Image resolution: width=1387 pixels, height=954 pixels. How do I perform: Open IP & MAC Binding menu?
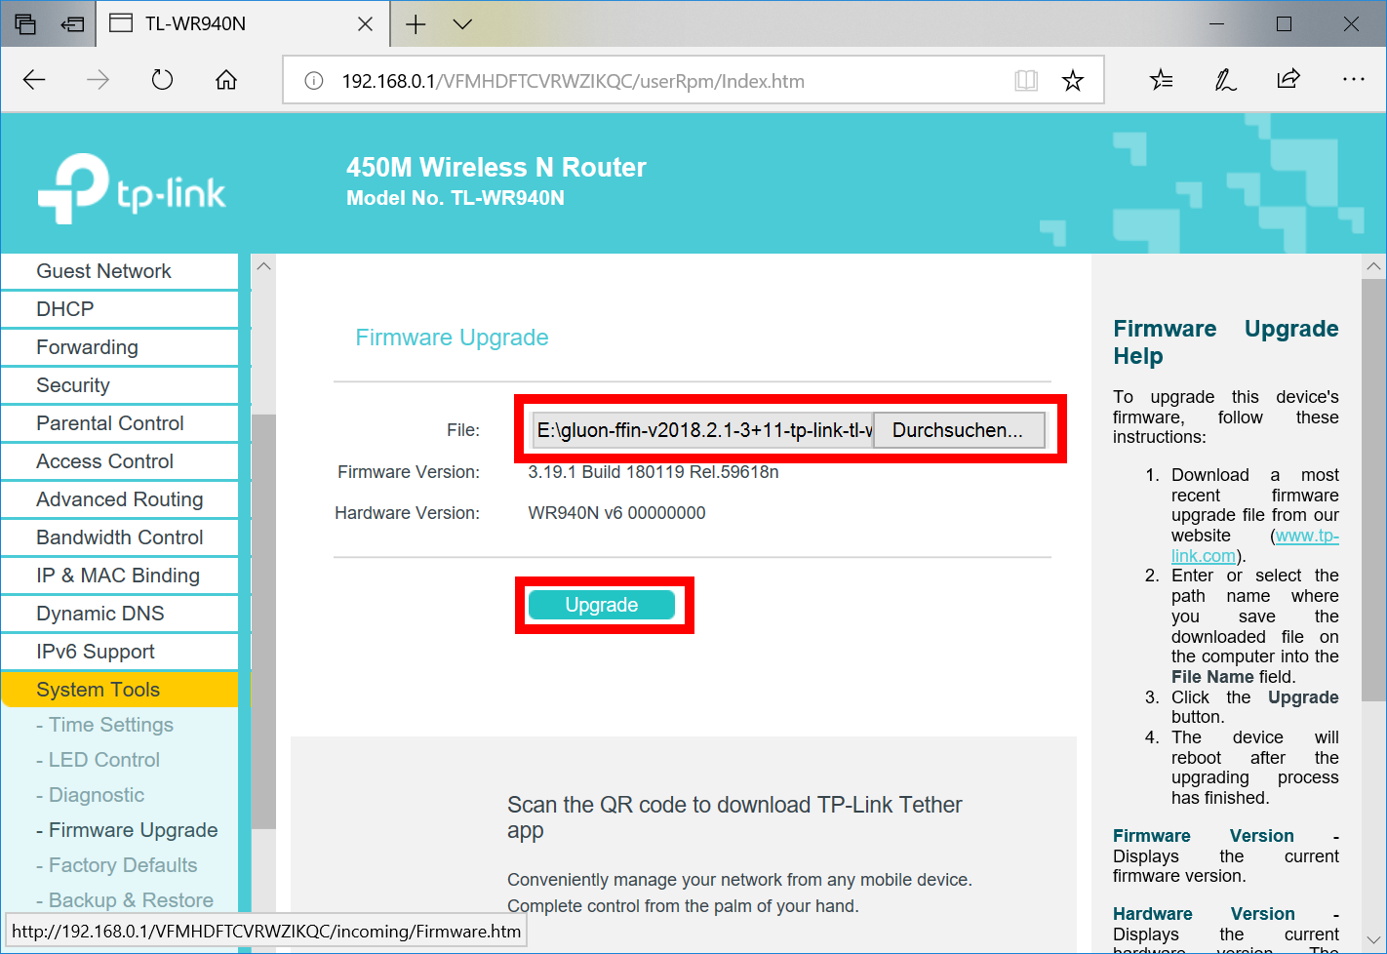pyautogui.click(x=120, y=576)
